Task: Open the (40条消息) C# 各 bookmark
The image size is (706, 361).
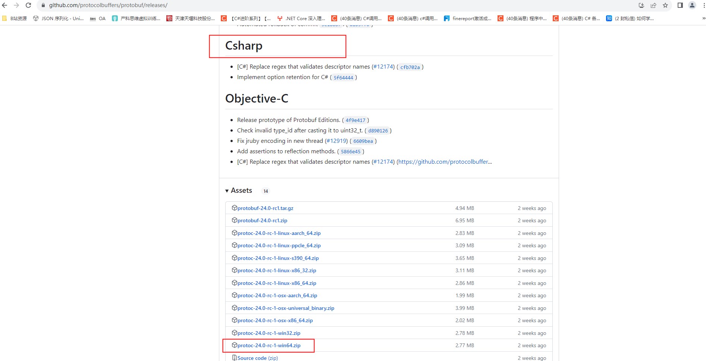Action: click(577, 18)
